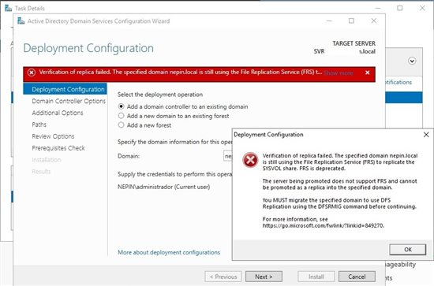Expand the circled chevron in Task Details

[412, 61]
